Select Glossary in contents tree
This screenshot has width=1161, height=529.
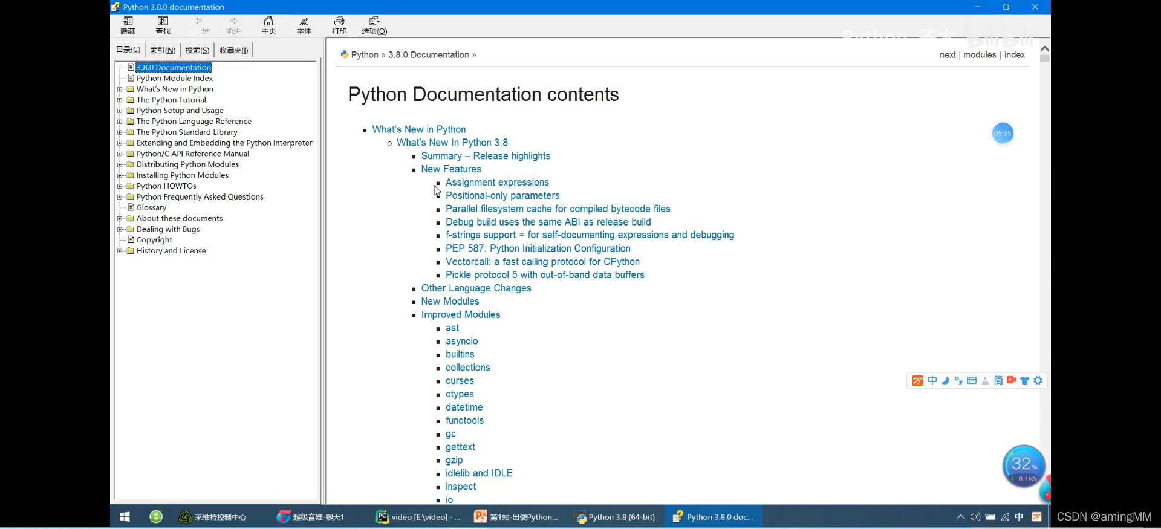pyautogui.click(x=151, y=207)
